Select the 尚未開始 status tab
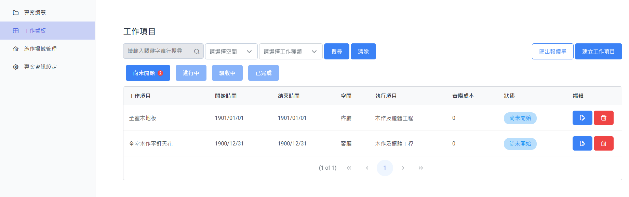This screenshot has width=629, height=197. [x=148, y=73]
